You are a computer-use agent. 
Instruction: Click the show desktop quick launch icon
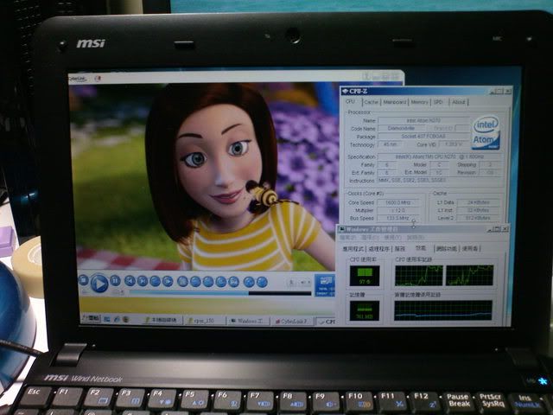(107, 319)
